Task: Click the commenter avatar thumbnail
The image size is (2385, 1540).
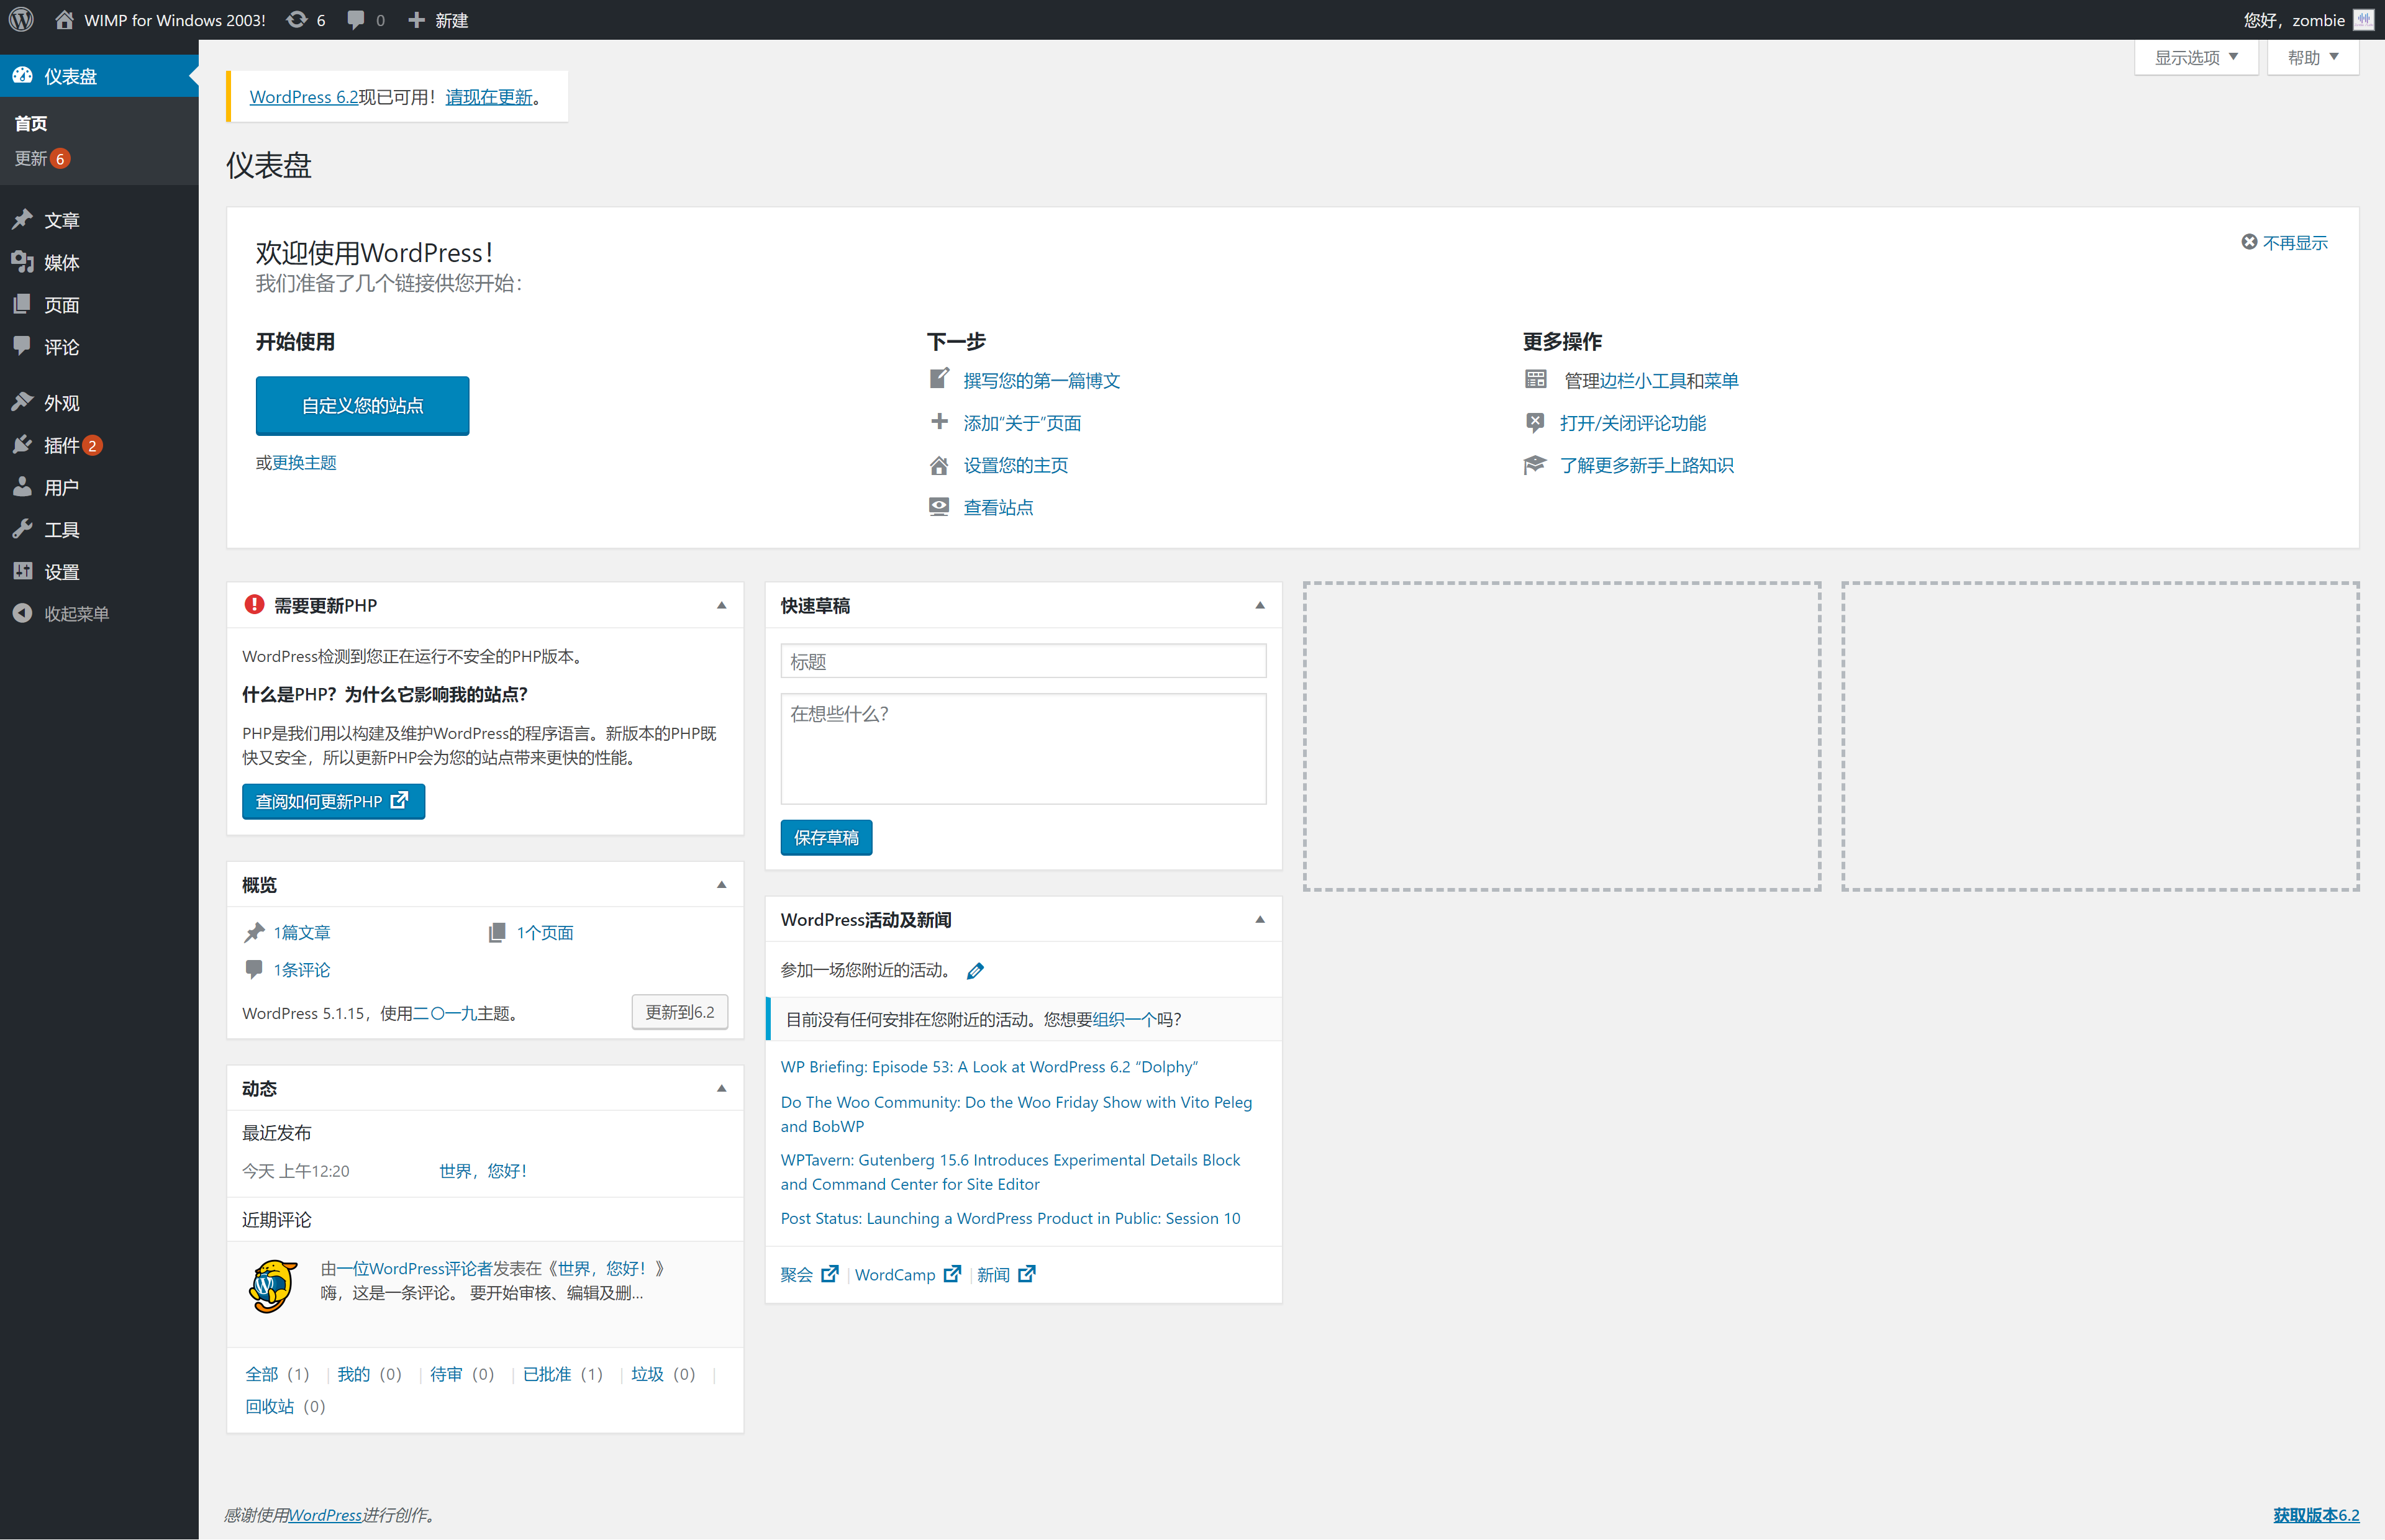Action: pos(272,1286)
